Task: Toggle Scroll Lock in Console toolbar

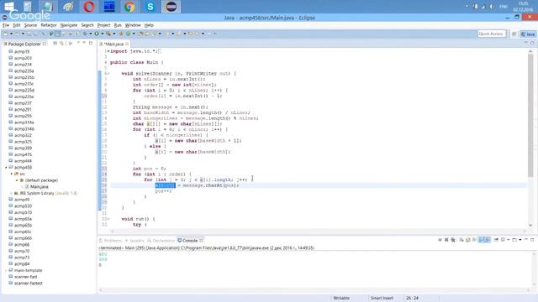Action: 468,240
